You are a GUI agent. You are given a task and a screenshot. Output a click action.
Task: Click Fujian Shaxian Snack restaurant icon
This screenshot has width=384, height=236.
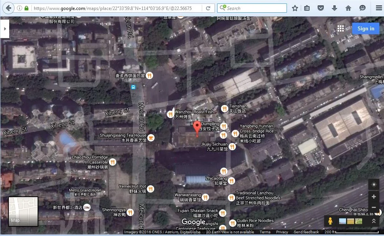(222, 213)
